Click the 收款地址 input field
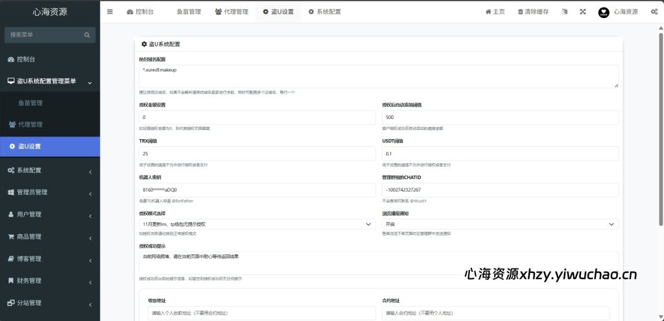 tap(262, 313)
